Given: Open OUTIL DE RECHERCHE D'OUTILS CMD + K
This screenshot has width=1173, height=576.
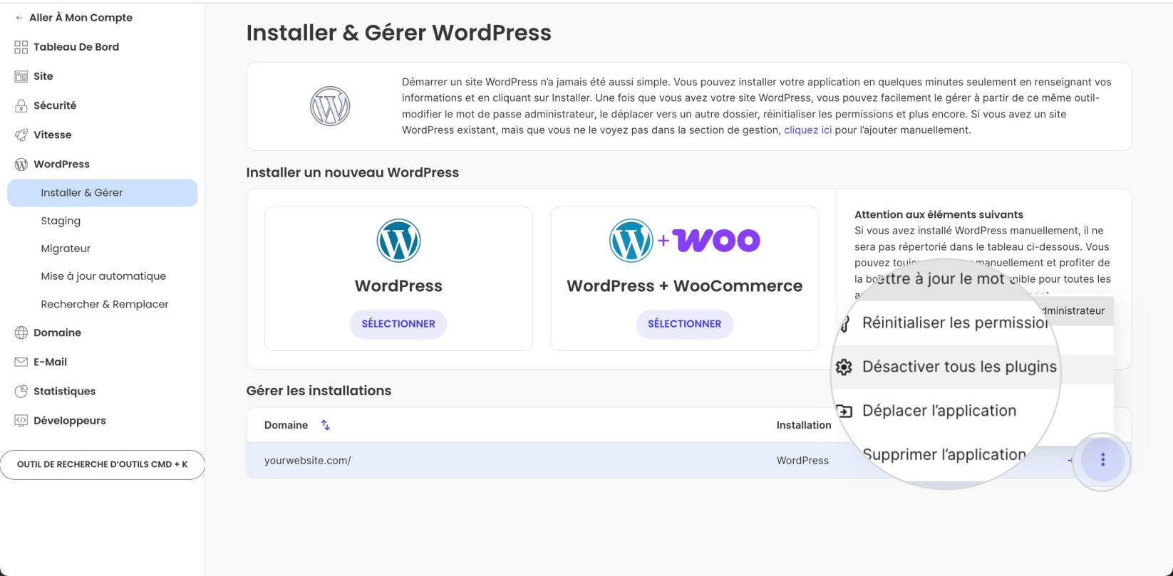Looking at the screenshot, I should [x=103, y=464].
